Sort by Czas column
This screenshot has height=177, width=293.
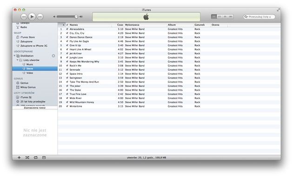point(120,25)
